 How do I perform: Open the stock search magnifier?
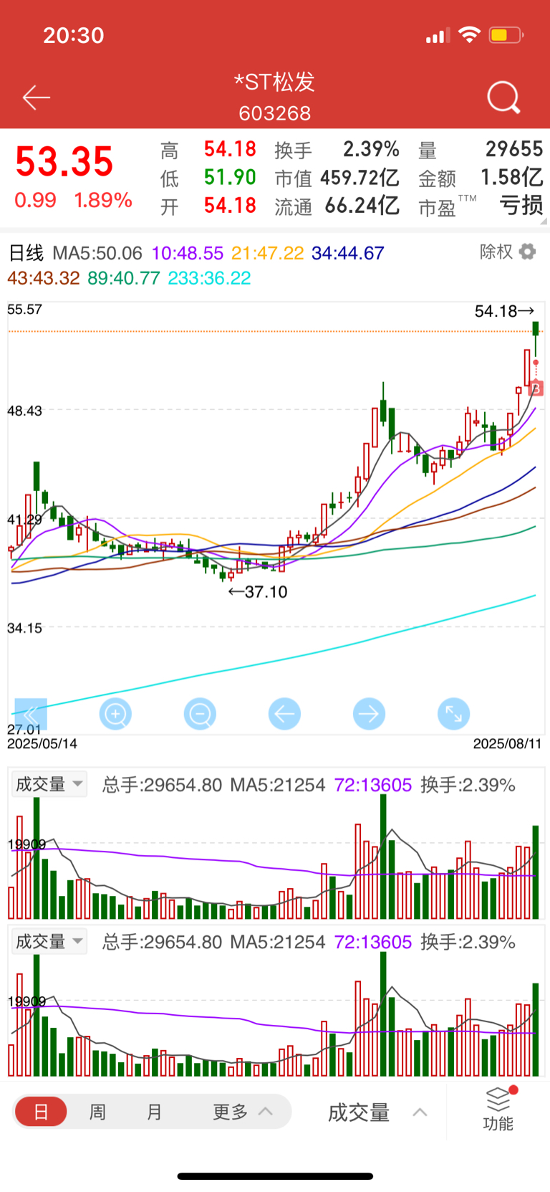(503, 97)
